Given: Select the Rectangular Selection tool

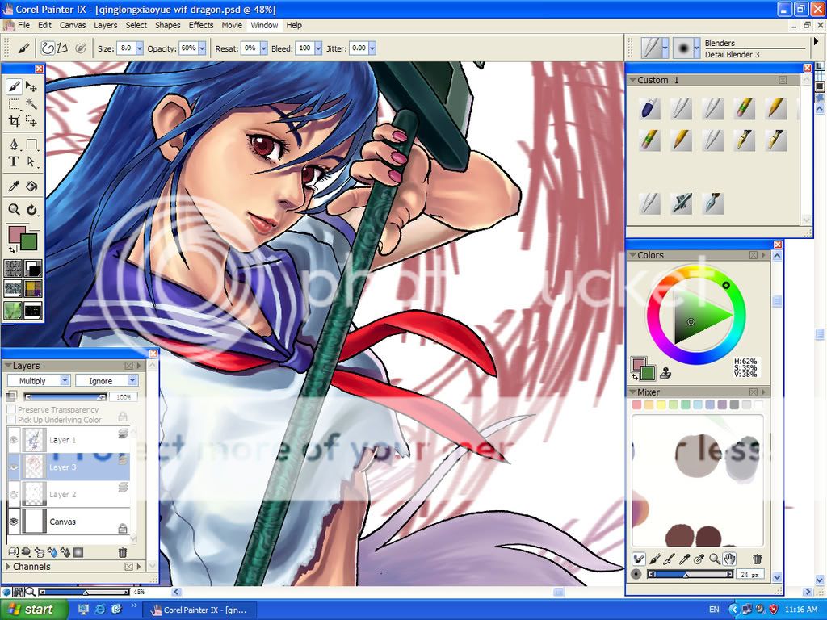Looking at the screenshot, I should [15, 104].
